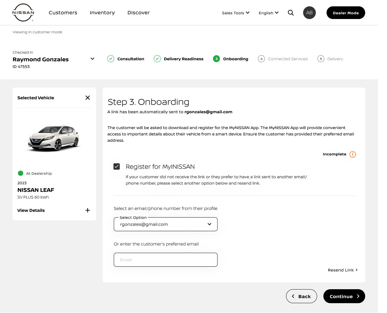
Task: Click the SV PLUS 60 kWh trim text
Action: pyautogui.click(x=33, y=197)
